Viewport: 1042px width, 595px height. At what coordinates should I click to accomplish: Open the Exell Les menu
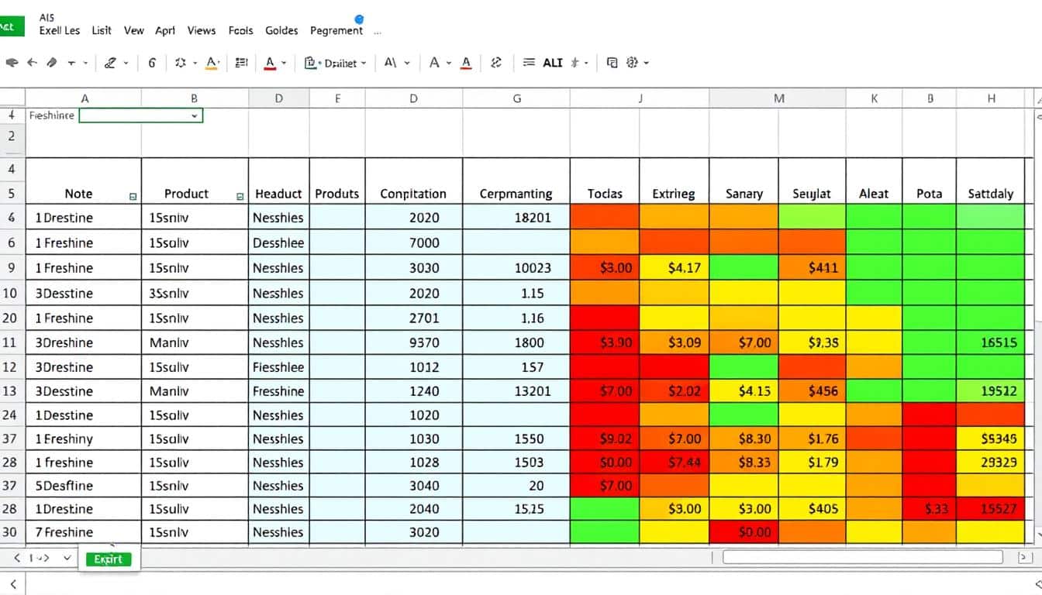[60, 31]
